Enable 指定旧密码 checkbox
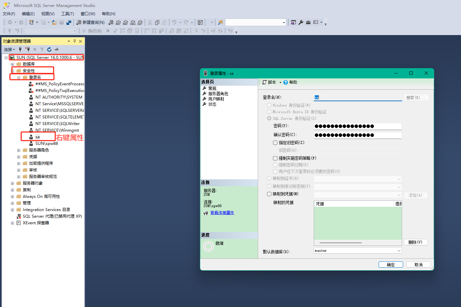461x307 pixels. tap(275, 143)
